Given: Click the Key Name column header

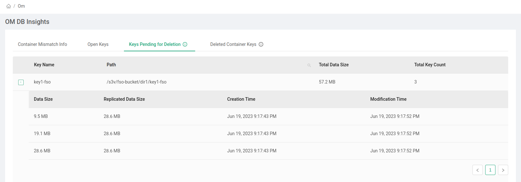Looking at the screenshot, I should tap(44, 65).
